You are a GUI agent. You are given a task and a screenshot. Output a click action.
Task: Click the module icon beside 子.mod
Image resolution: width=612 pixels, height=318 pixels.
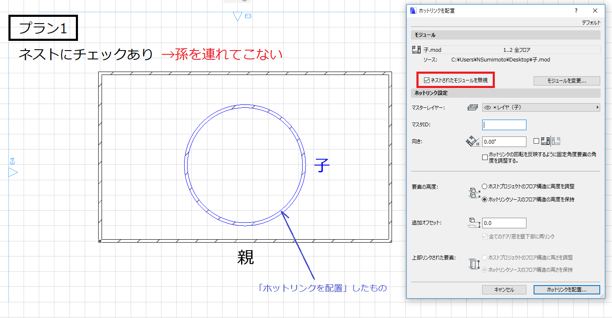(416, 50)
